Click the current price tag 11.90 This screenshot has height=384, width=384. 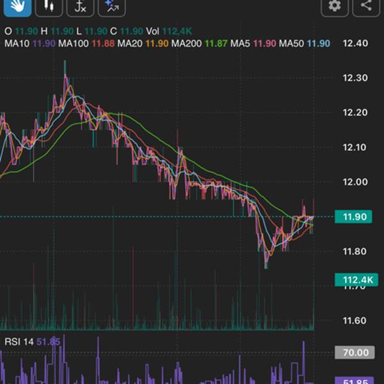pos(353,217)
